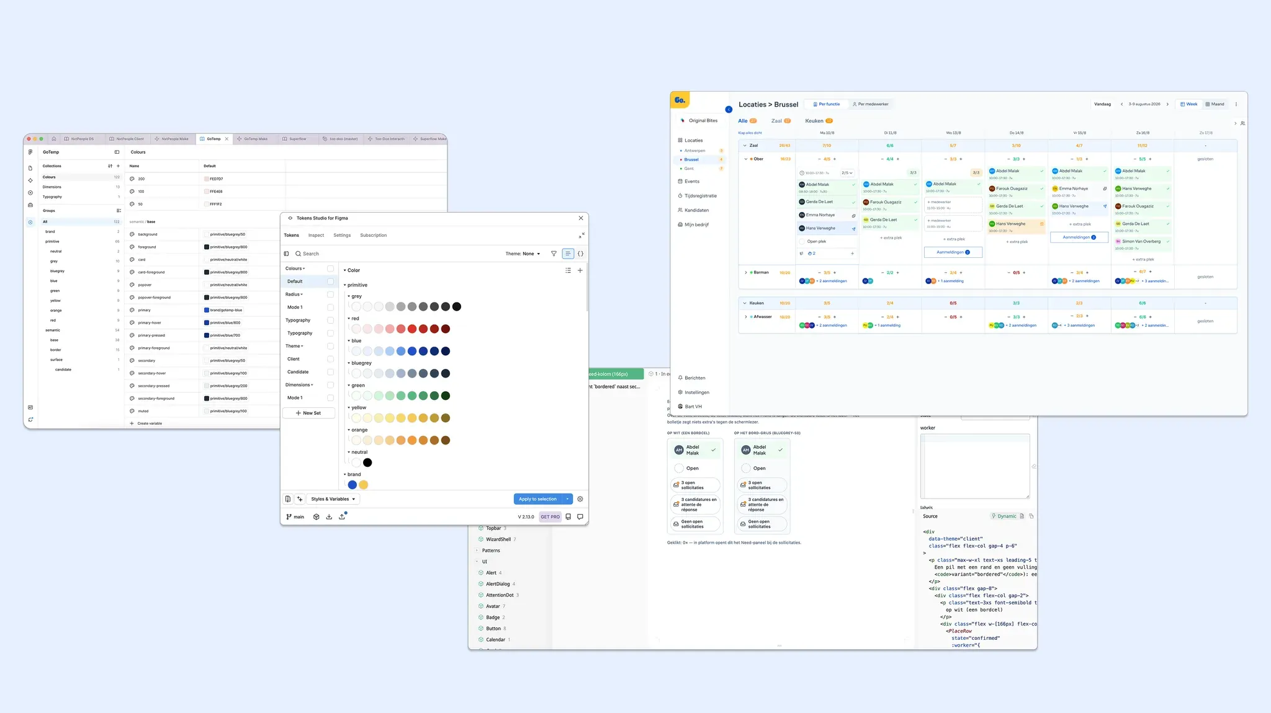Image resolution: width=1271 pixels, height=713 pixels.
Task: Toggle the sidebar panel icon left of Search
Action: coord(286,254)
